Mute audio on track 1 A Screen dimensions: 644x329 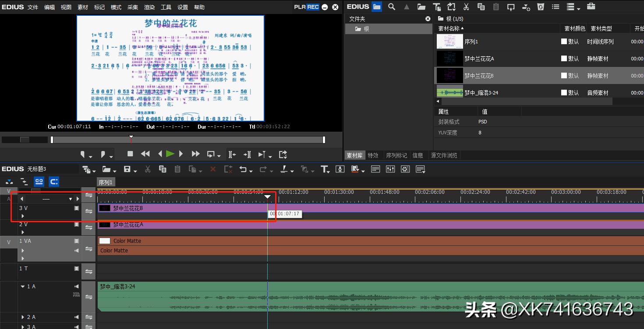click(x=77, y=286)
